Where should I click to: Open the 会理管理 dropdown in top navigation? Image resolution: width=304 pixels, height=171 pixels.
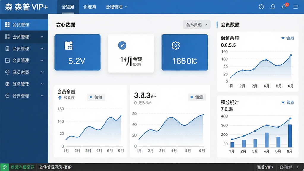(116, 7)
